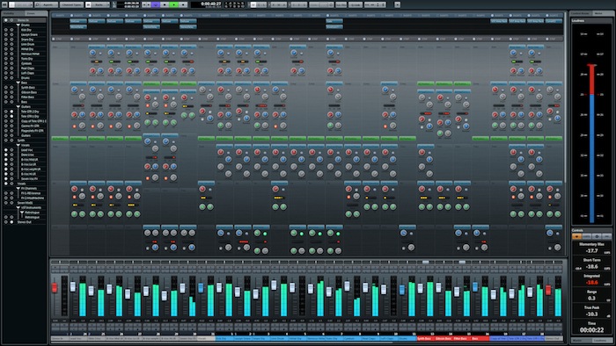Image resolution: width=616 pixels, height=346 pixels.
Task: Click the search magnifier icon in toolbar
Action: [38, 4]
